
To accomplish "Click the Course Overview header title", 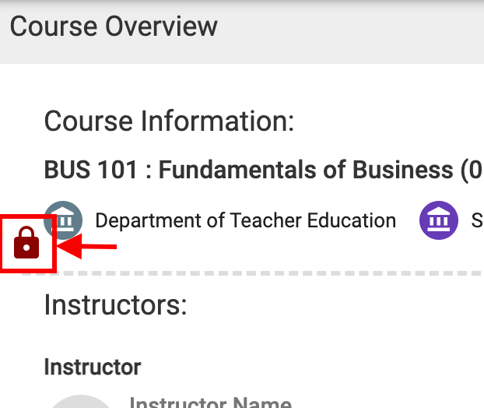I will (x=114, y=26).
